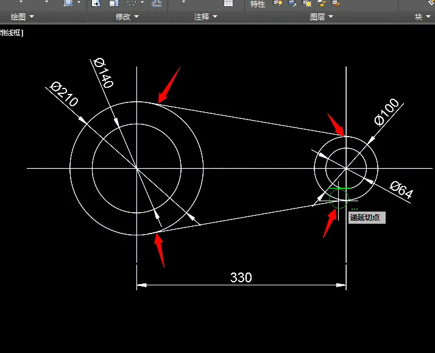This screenshot has height=353, width=435.
Task: Click the make-current layer brush icon
Action: (336, 3)
